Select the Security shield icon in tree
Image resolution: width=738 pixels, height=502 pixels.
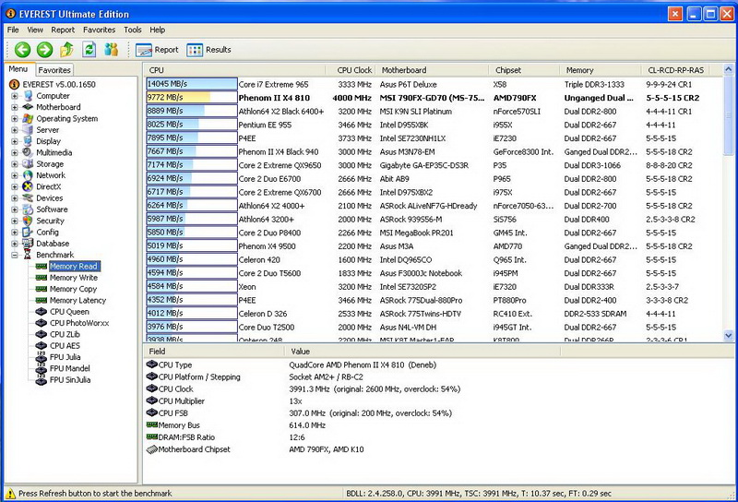tap(28, 221)
